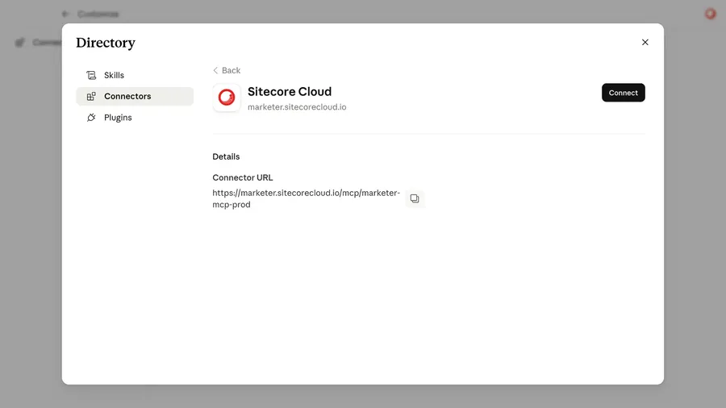
Task: Close the Directory dialog with the X
Action: click(645, 42)
